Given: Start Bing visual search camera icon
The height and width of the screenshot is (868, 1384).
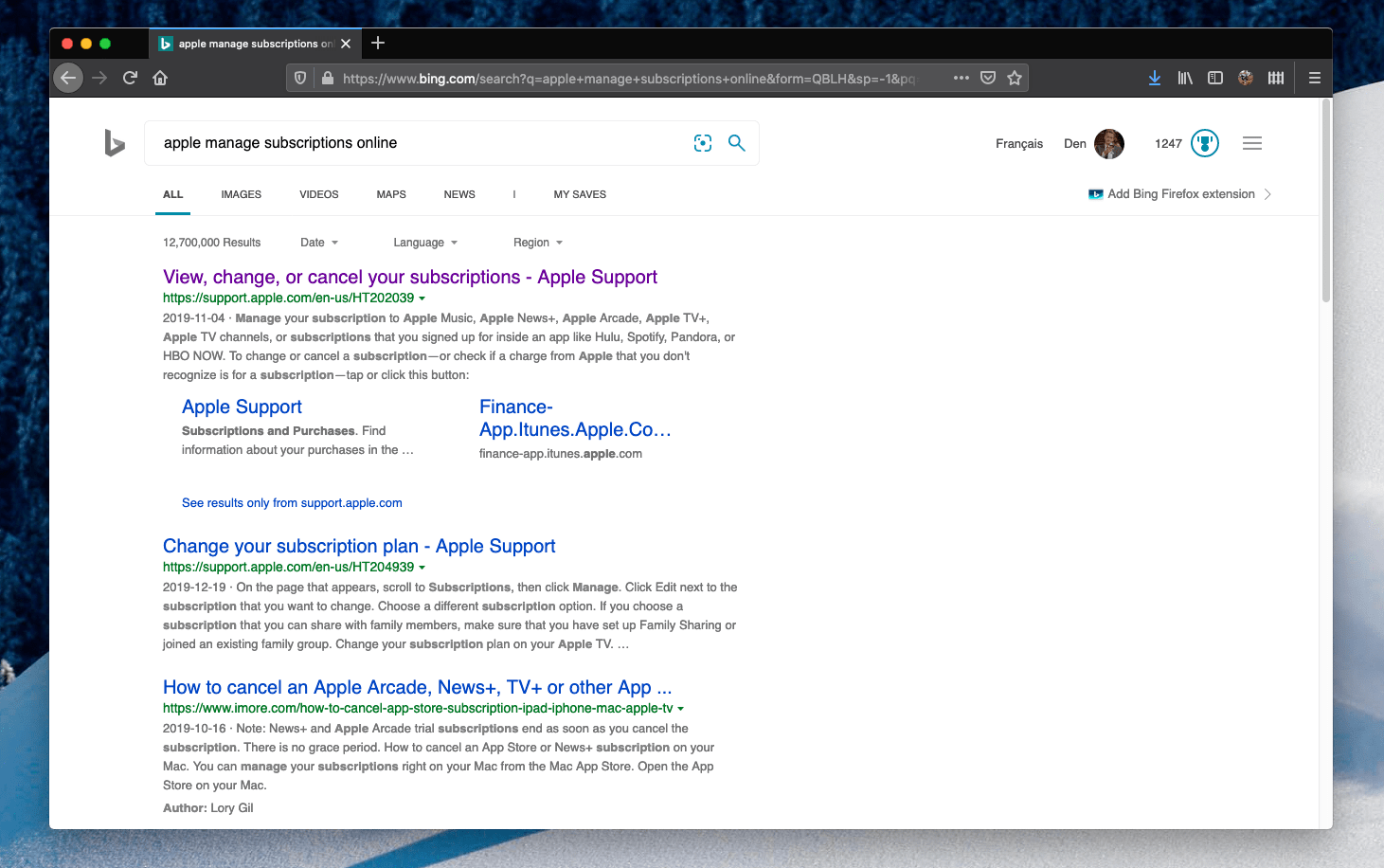Looking at the screenshot, I should [x=703, y=143].
